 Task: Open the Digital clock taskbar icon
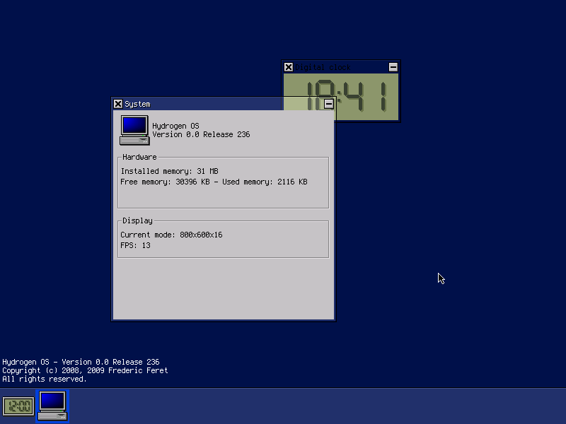[18, 406]
